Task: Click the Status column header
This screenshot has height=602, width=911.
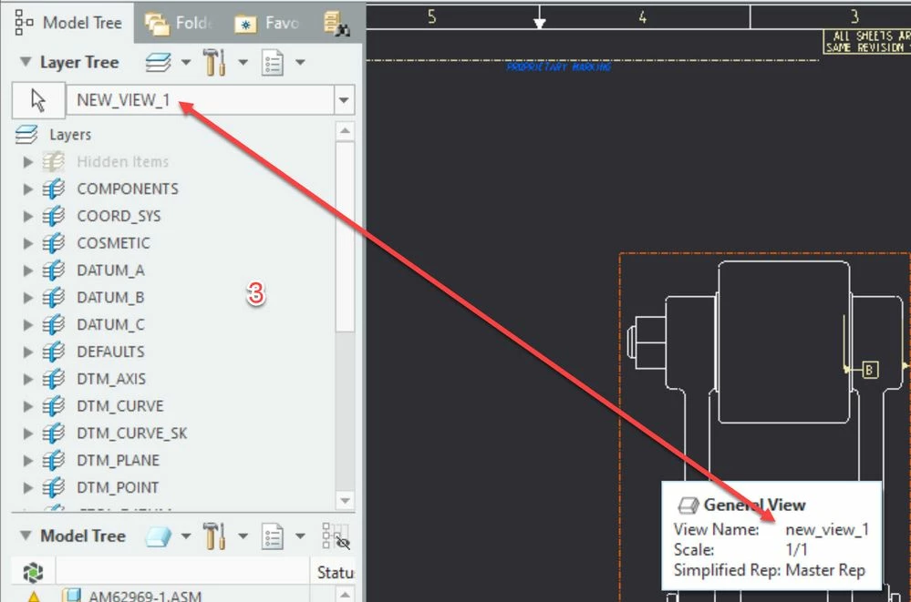Action: pyautogui.click(x=336, y=572)
